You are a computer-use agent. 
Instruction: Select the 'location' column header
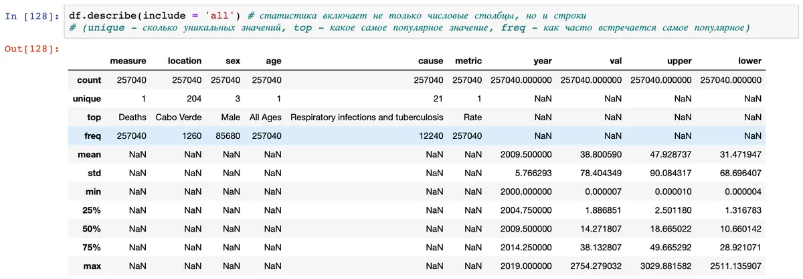[x=185, y=61]
